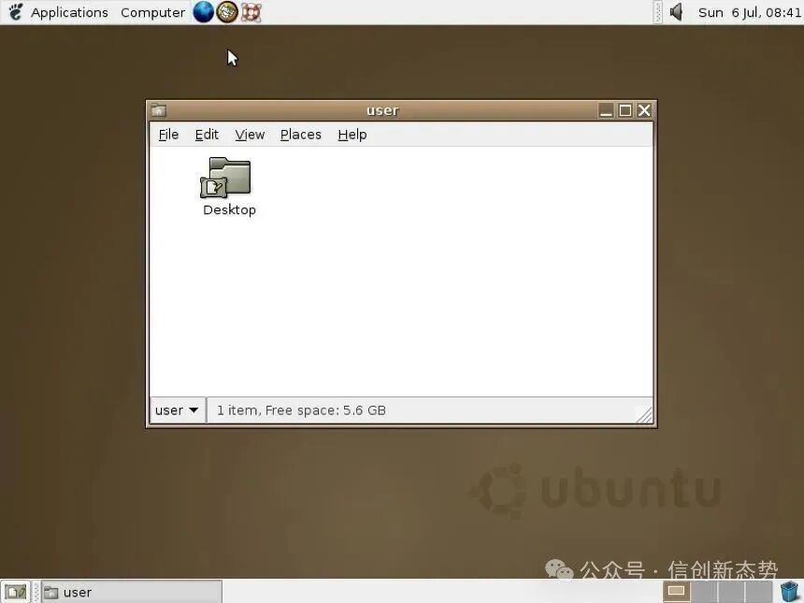This screenshot has width=804, height=603.
Task: Open the Places menu
Action: 300,135
